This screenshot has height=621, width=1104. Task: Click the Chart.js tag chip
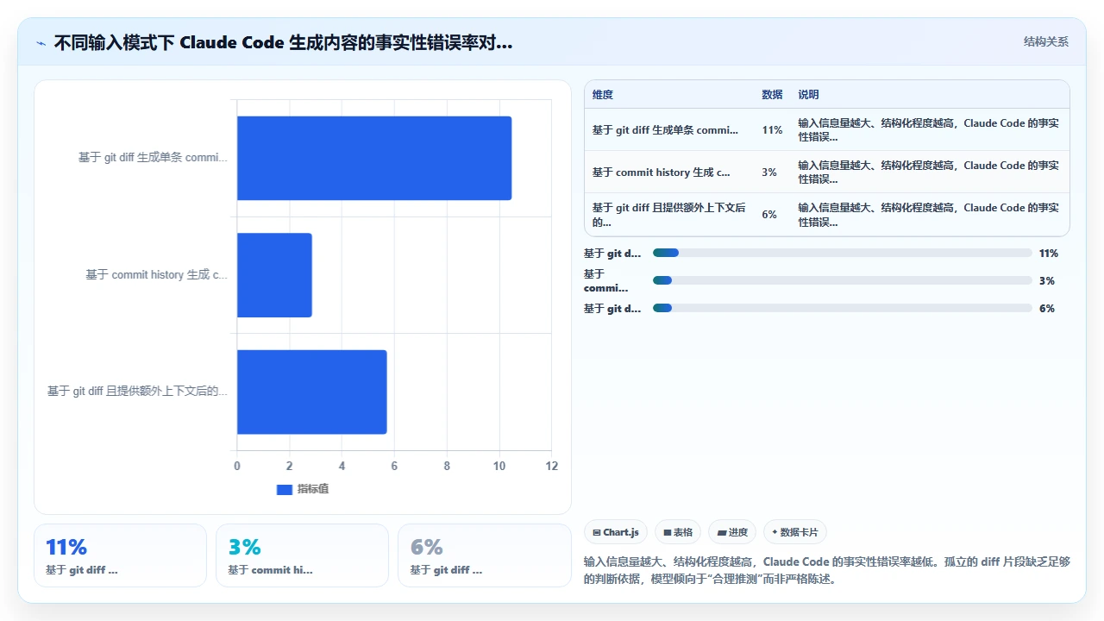616,532
